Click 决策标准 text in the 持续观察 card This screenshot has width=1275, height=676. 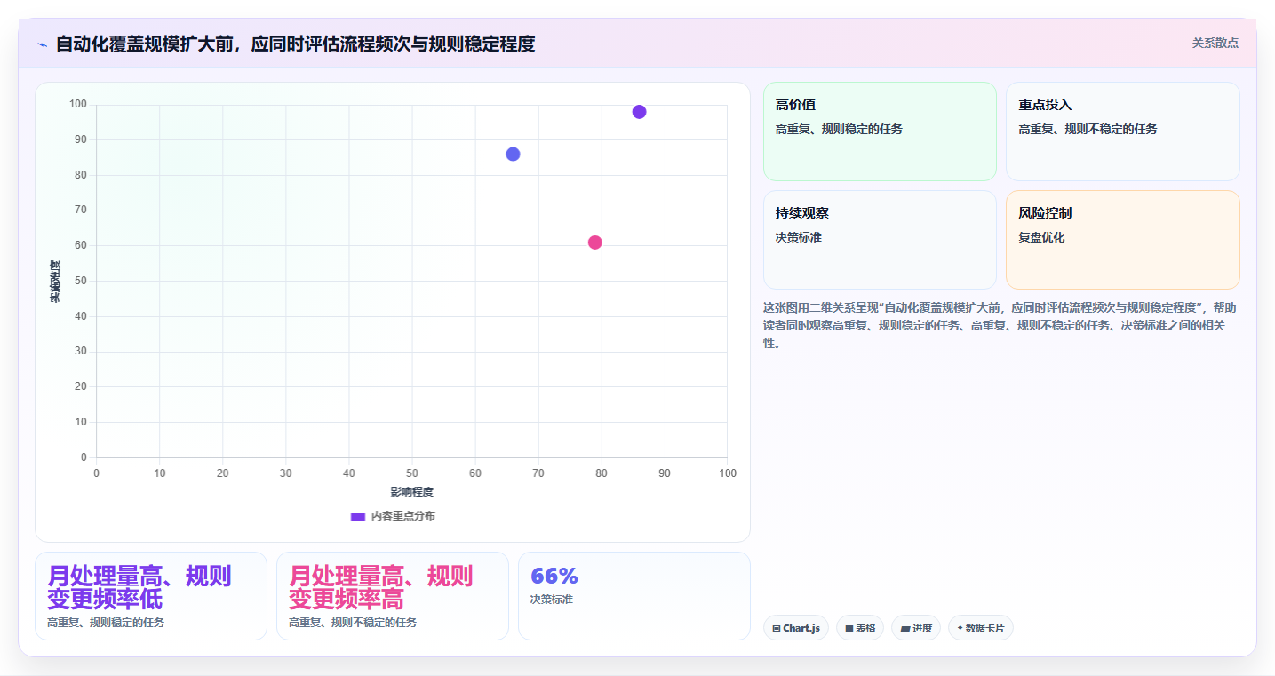(799, 237)
